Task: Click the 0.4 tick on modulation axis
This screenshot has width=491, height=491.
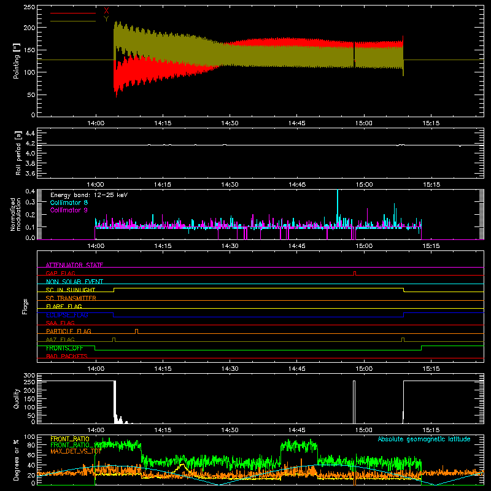Action: pyautogui.click(x=30, y=191)
